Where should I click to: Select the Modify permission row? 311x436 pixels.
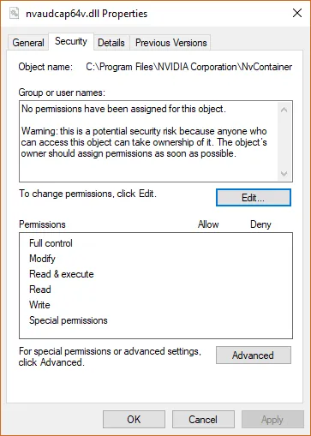point(156,259)
